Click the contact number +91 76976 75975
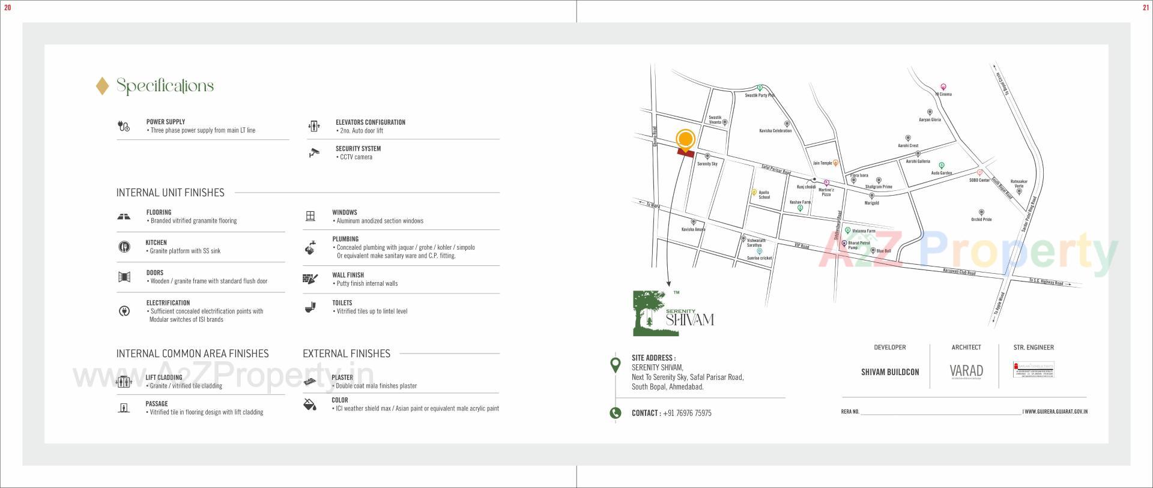This screenshot has width=1153, height=488. coord(687,413)
